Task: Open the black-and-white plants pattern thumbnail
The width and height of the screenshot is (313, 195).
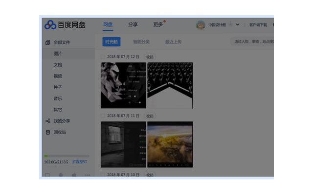Action: click(x=170, y=85)
